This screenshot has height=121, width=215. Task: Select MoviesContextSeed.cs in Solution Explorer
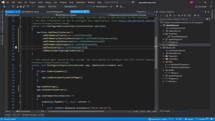pyautogui.click(x=180, y=67)
